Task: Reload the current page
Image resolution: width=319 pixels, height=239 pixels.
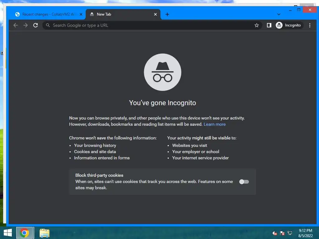Action: [x=36, y=25]
